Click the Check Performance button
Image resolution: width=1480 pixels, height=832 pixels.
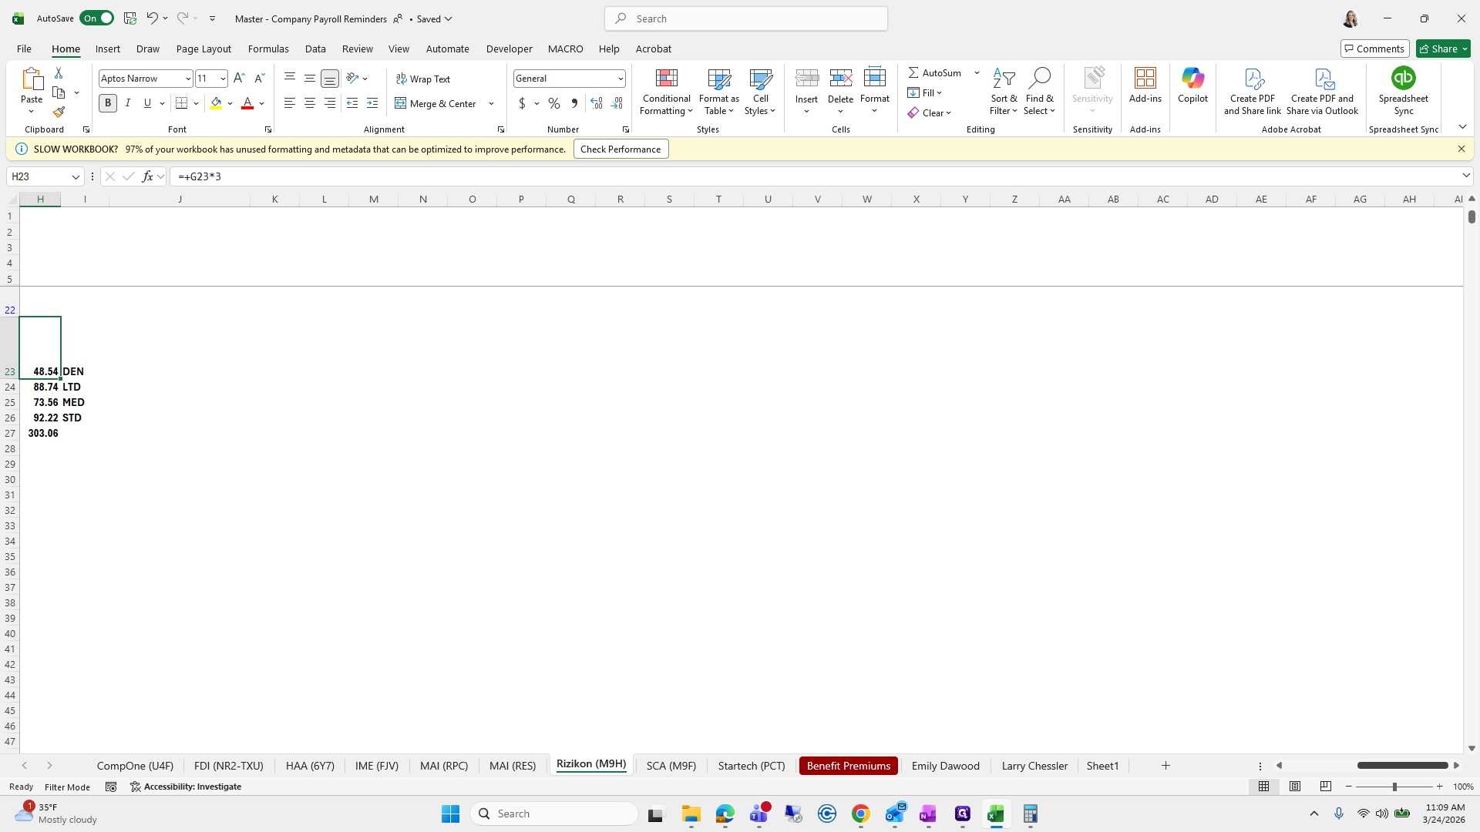[x=621, y=149]
